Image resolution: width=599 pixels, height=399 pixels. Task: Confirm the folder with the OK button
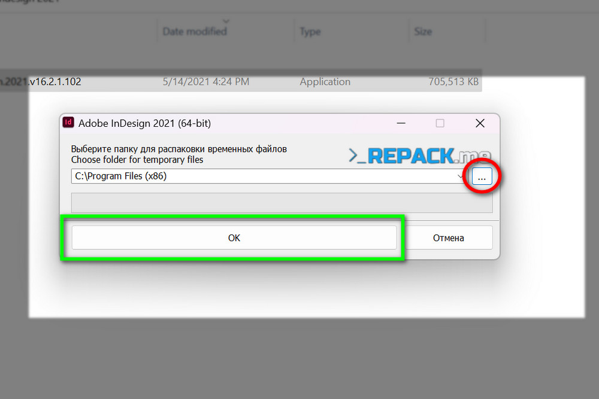coord(234,237)
